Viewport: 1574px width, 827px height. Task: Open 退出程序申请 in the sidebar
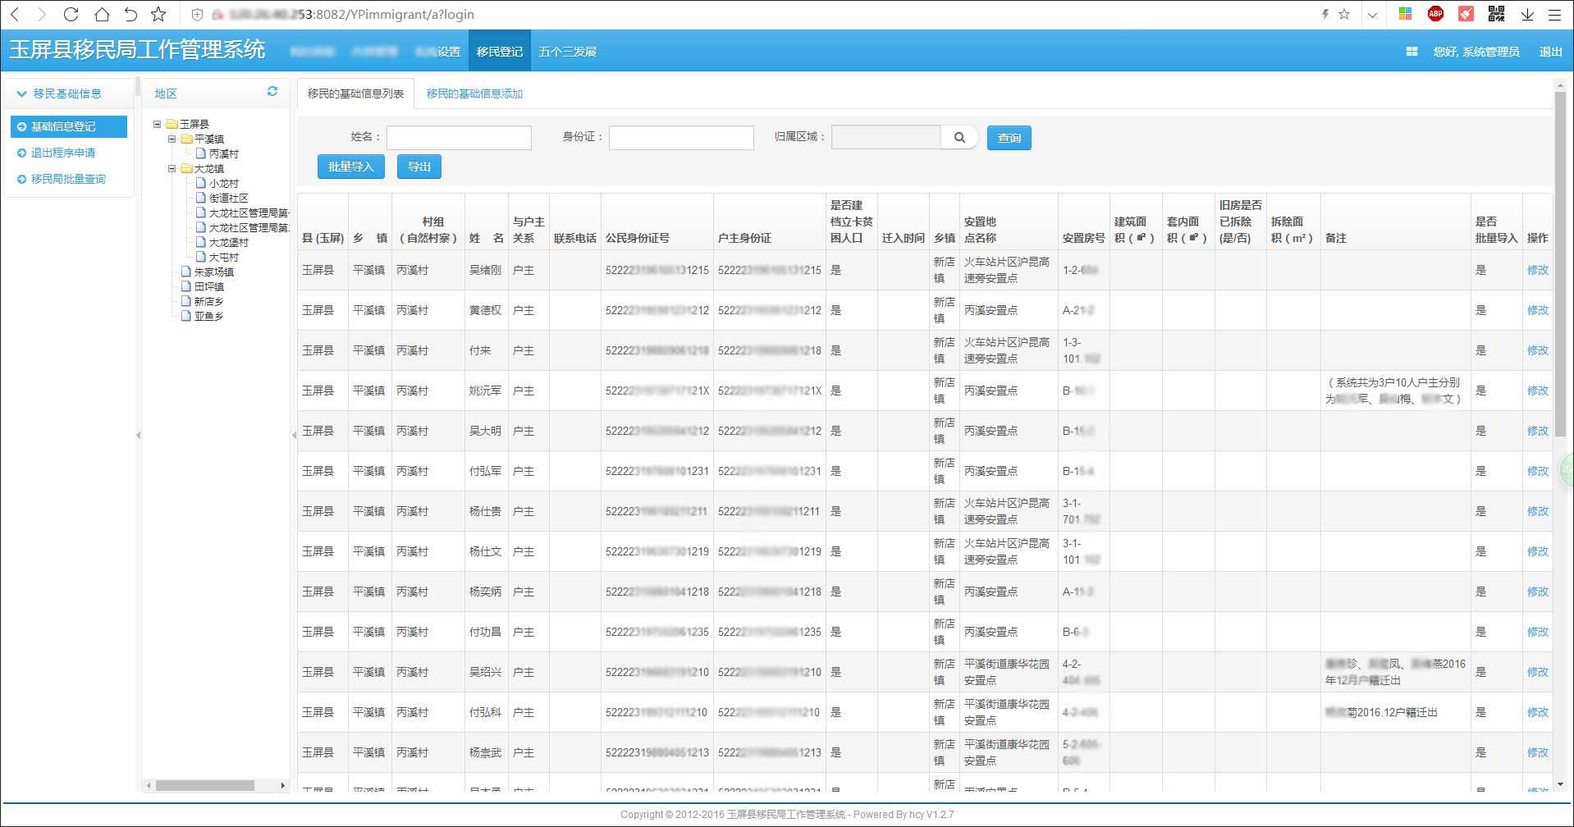[x=62, y=153]
